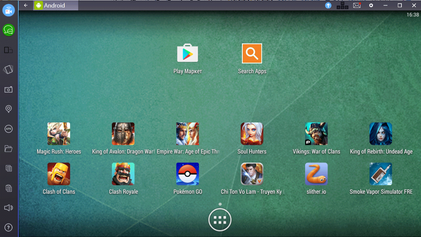Launch Magic Rush: Heroes
Image resolution: width=421 pixels, height=237 pixels.
click(x=59, y=133)
